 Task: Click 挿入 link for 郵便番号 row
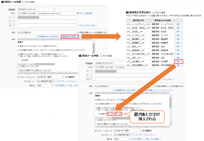point(179,43)
